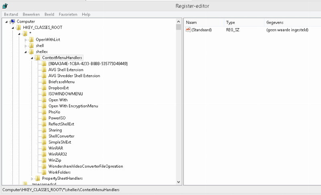
Task: Click the HKEY_CLASSES_ROOT folder icon
Action: (19, 27)
